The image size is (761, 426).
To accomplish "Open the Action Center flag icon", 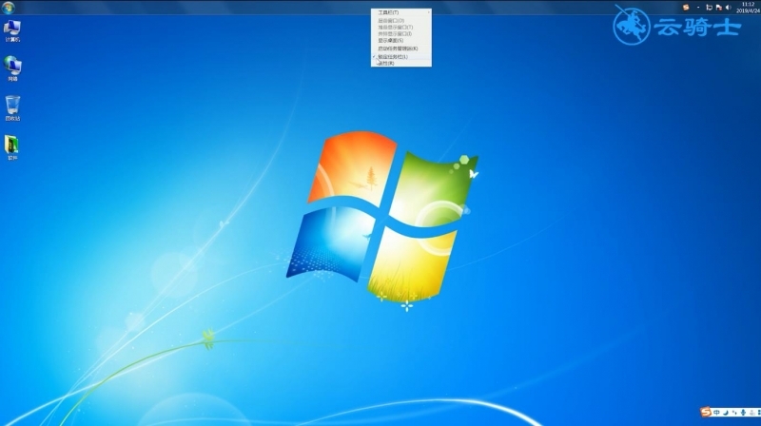I will [x=719, y=8].
